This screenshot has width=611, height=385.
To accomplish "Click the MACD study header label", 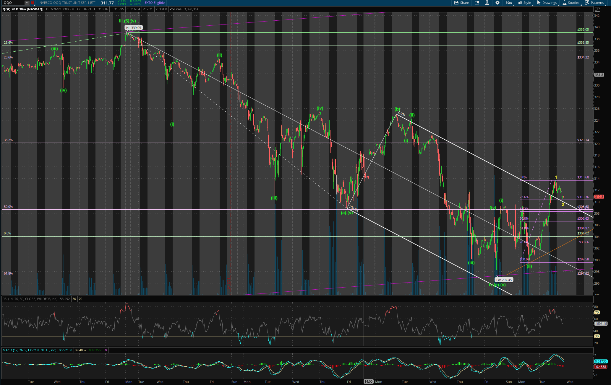I will (x=29, y=350).
